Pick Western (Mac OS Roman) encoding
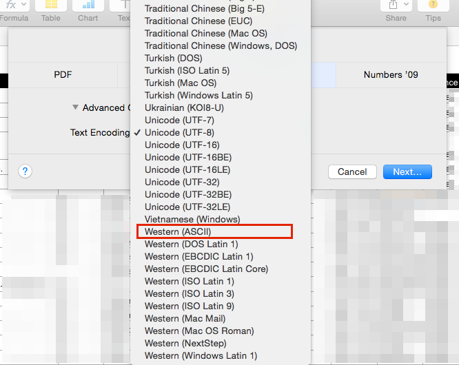 click(199, 331)
